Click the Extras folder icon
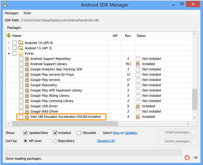This screenshot has height=165, width=203. pyautogui.click(x=21, y=53)
